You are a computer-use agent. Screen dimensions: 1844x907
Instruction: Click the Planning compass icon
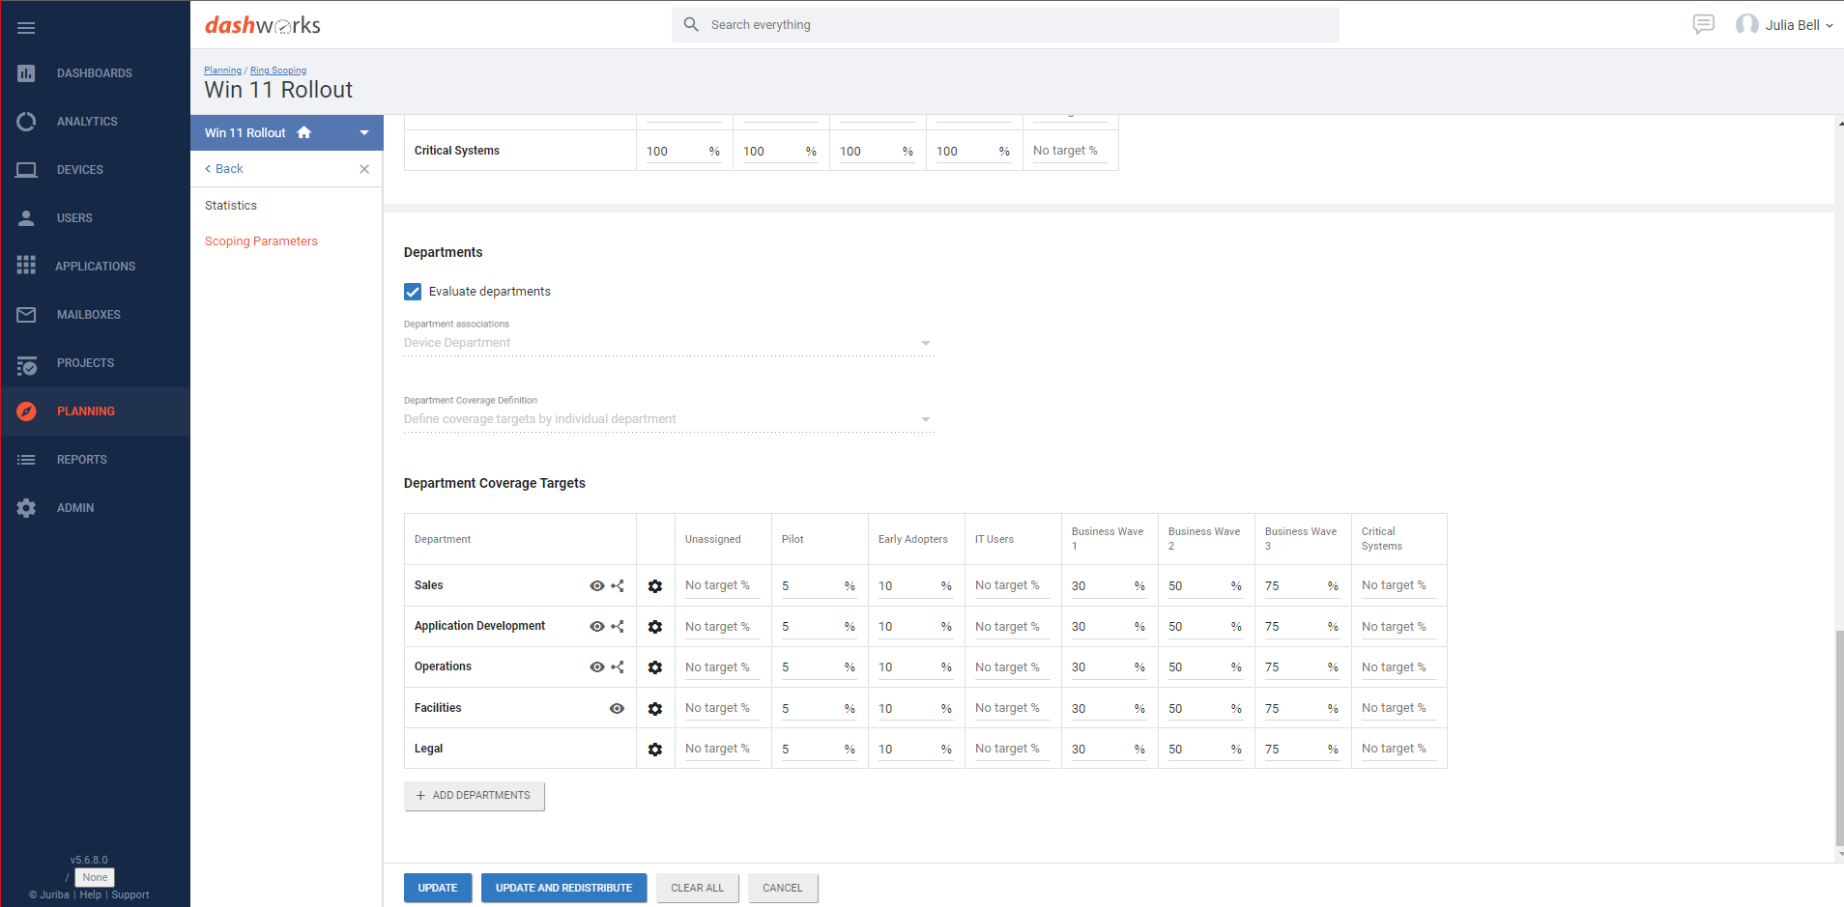click(x=26, y=411)
